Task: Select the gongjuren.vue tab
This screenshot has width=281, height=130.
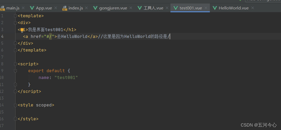Action: coord(113,8)
